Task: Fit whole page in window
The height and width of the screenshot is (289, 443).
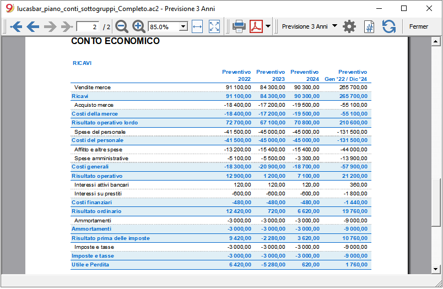Action: click(x=214, y=27)
